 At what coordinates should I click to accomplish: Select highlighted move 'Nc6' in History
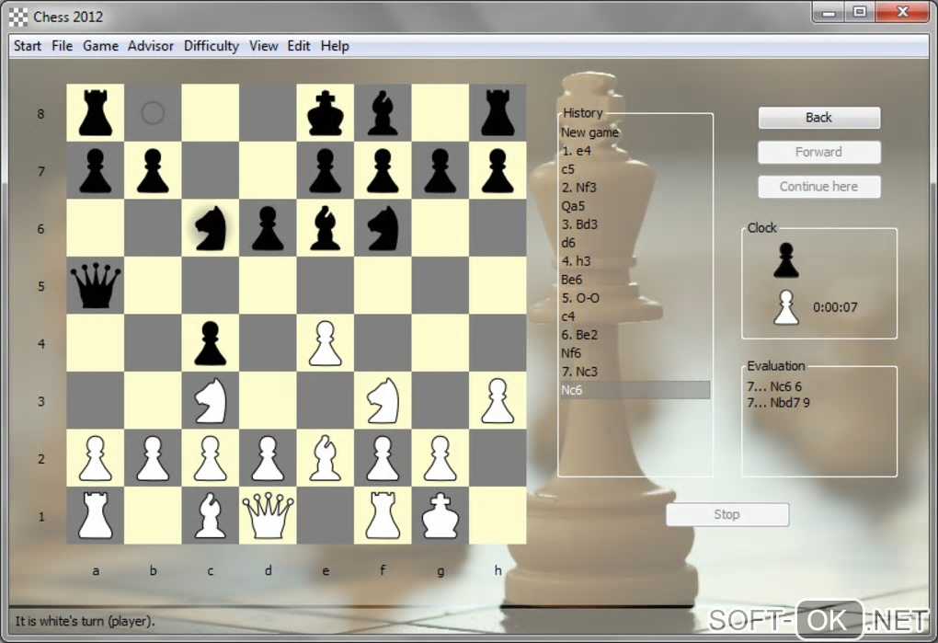[x=635, y=390]
